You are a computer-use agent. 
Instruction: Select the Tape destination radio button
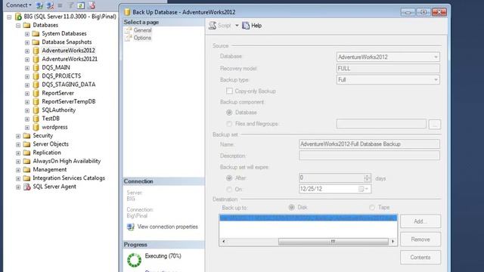pyautogui.click(x=372, y=207)
